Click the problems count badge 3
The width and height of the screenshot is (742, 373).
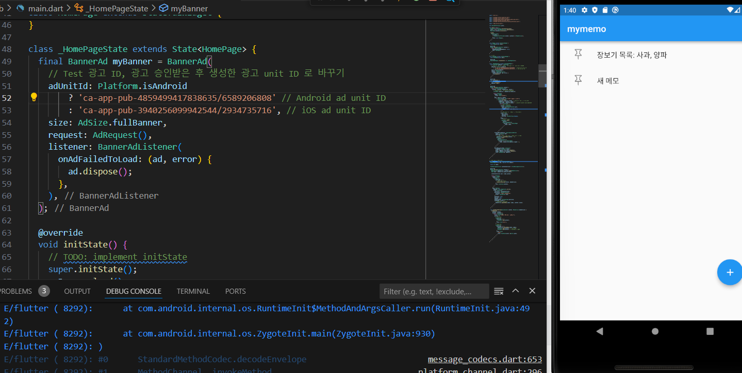[x=44, y=291]
